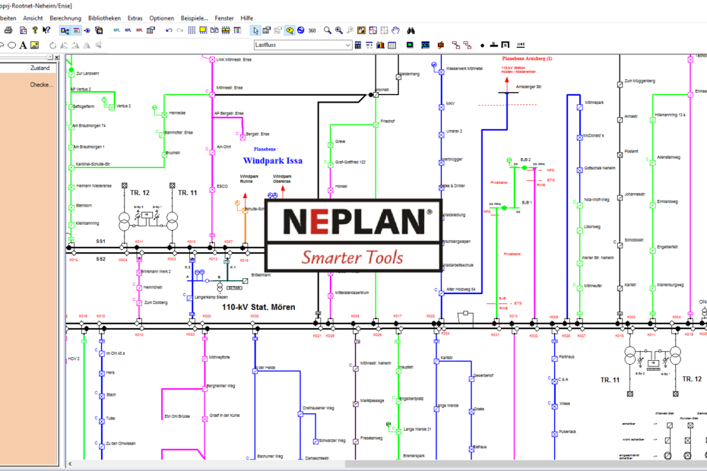Click the dotted grid icon
The width and height of the screenshot is (707, 471).
click(x=192, y=30)
